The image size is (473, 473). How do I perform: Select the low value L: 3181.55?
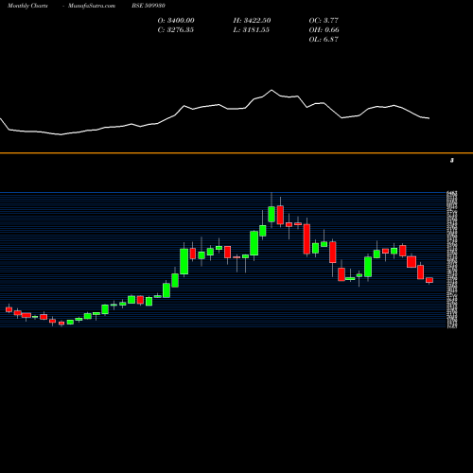(252, 30)
